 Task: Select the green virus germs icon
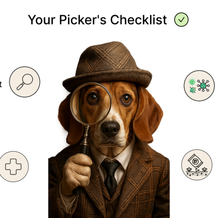click(x=199, y=86)
